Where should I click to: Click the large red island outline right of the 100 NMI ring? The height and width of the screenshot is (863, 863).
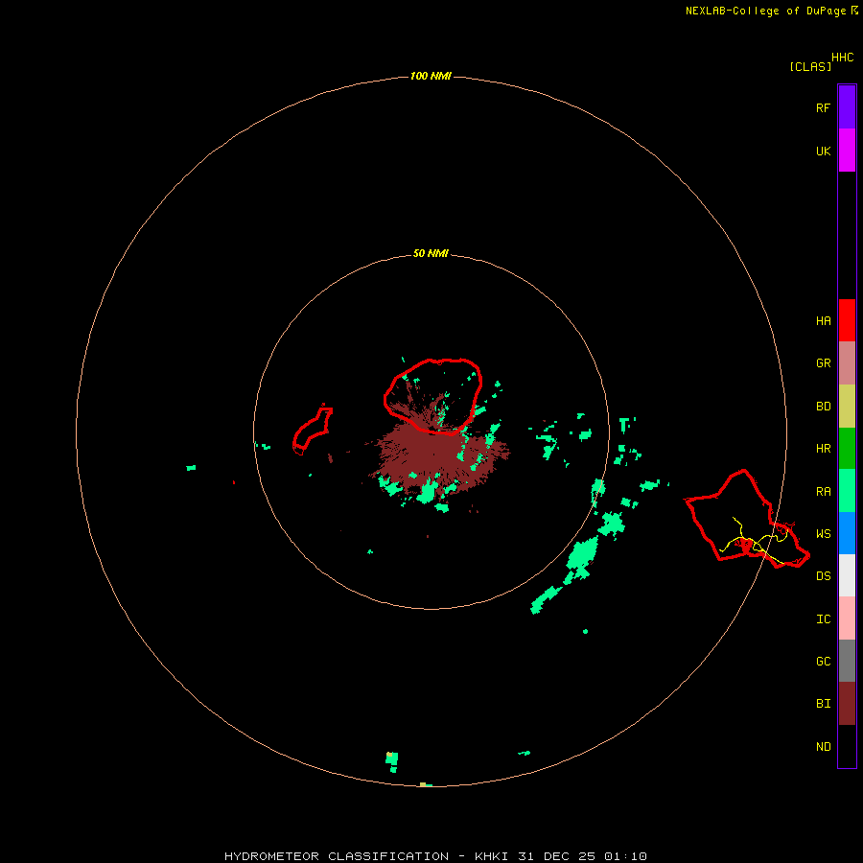[x=747, y=519]
